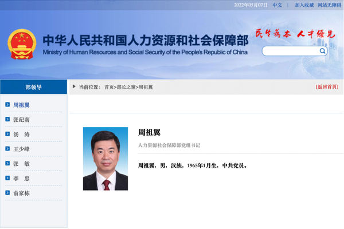Click 中文 language link
Screen dimensions: 344x229
click(x=277, y=5)
